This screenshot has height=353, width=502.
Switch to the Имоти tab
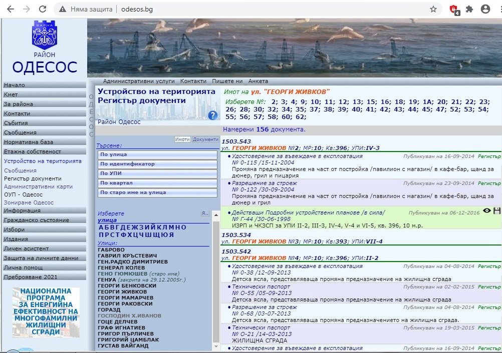coord(182,139)
